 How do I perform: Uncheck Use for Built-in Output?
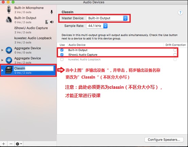point(62,50)
